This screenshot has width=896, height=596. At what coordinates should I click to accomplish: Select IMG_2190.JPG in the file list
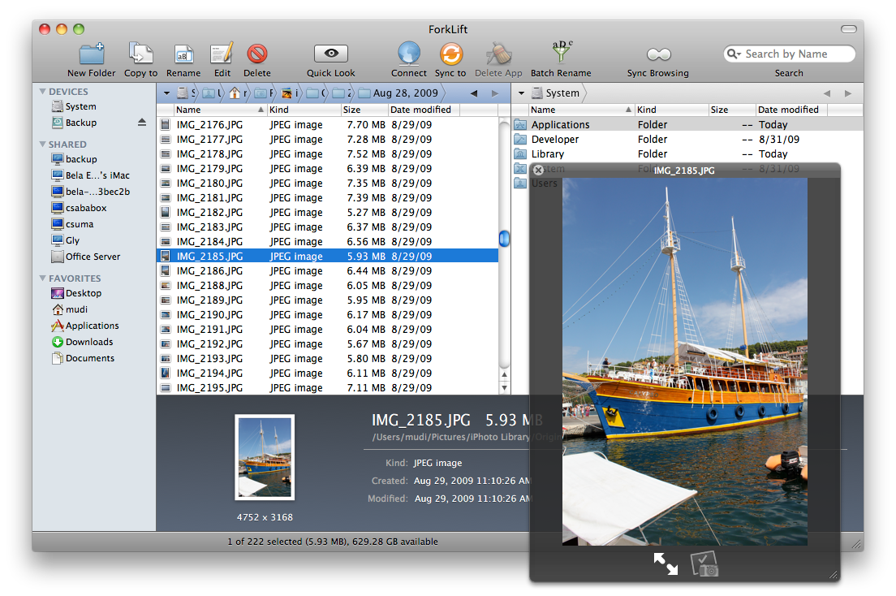pos(210,315)
